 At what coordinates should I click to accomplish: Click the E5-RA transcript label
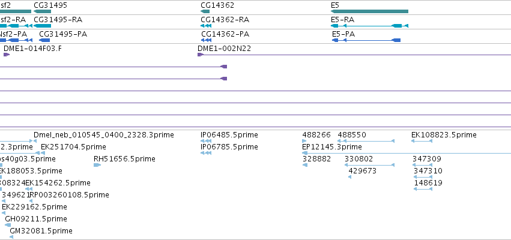click(342, 20)
